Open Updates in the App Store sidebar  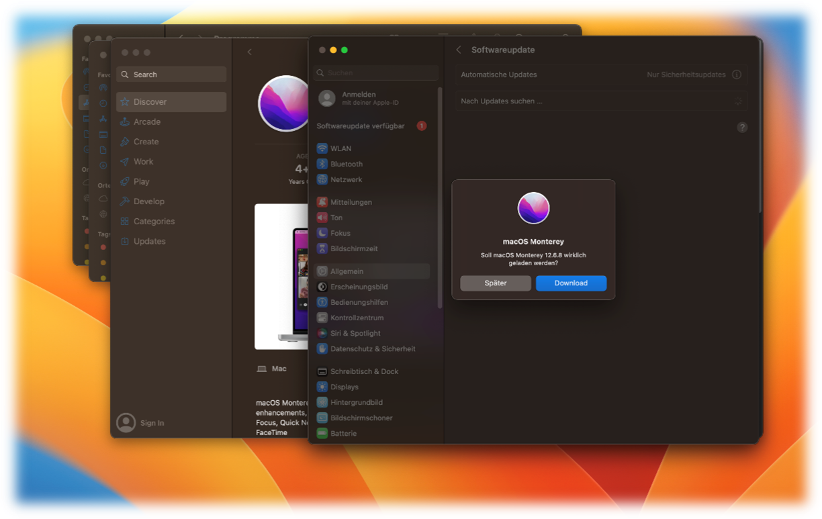pyautogui.click(x=171, y=241)
